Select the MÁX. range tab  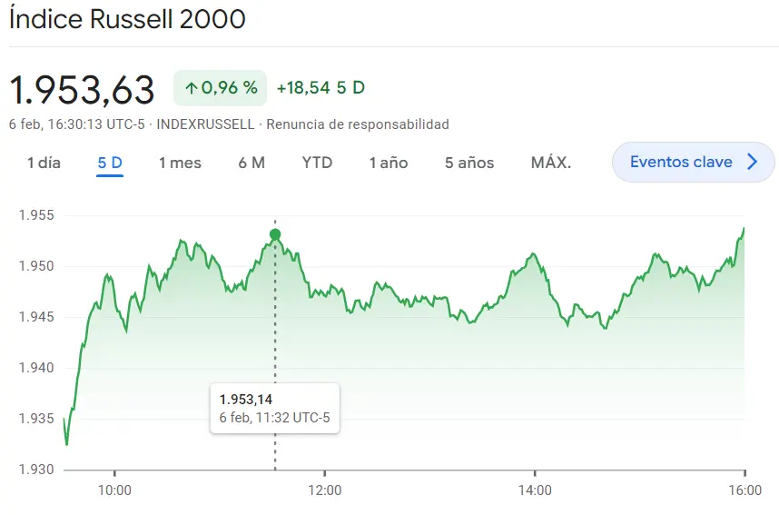point(551,163)
